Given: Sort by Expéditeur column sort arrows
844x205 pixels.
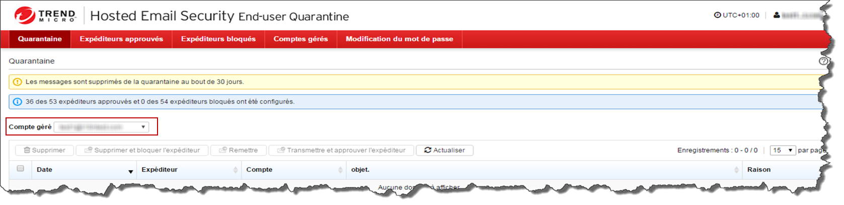Looking at the screenshot, I should [x=235, y=170].
